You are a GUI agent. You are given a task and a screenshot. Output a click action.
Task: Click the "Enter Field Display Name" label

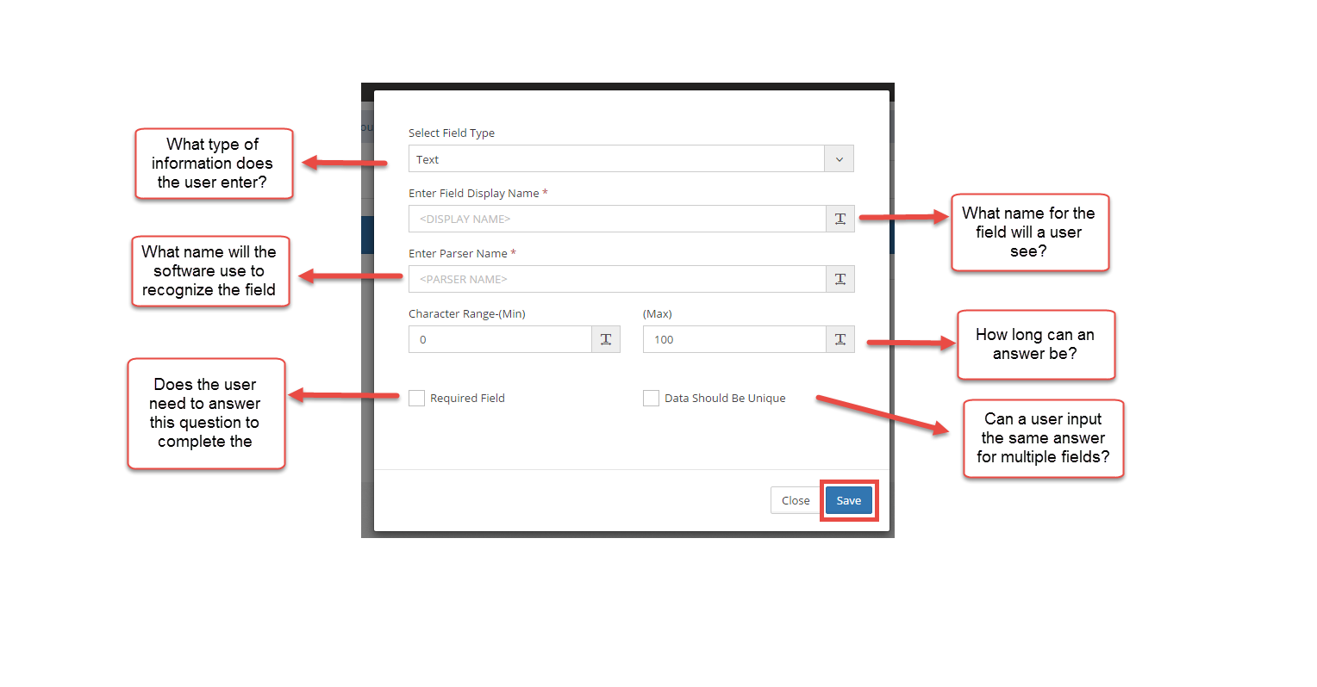[474, 194]
